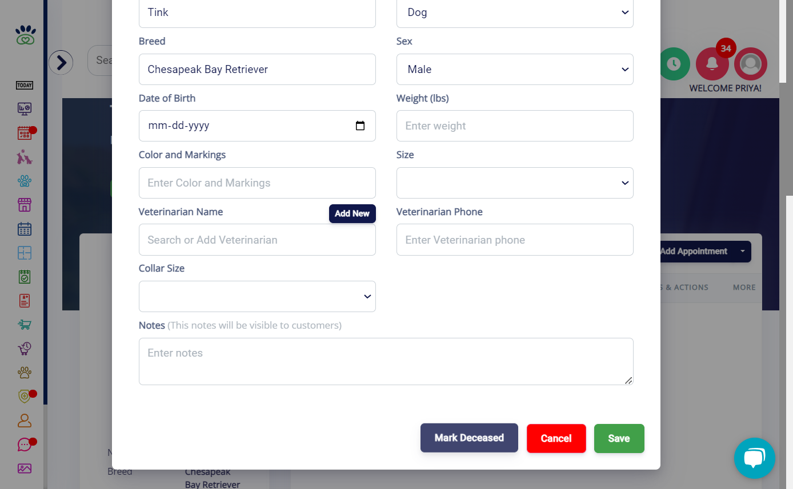793x489 pixels.
Task: Open the Sex dropdown showing Male
Action: [515, 69]
